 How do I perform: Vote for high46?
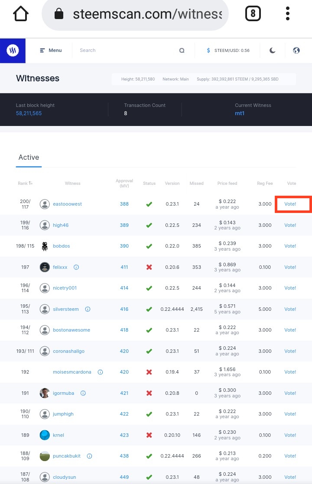(x=290, y=225)
